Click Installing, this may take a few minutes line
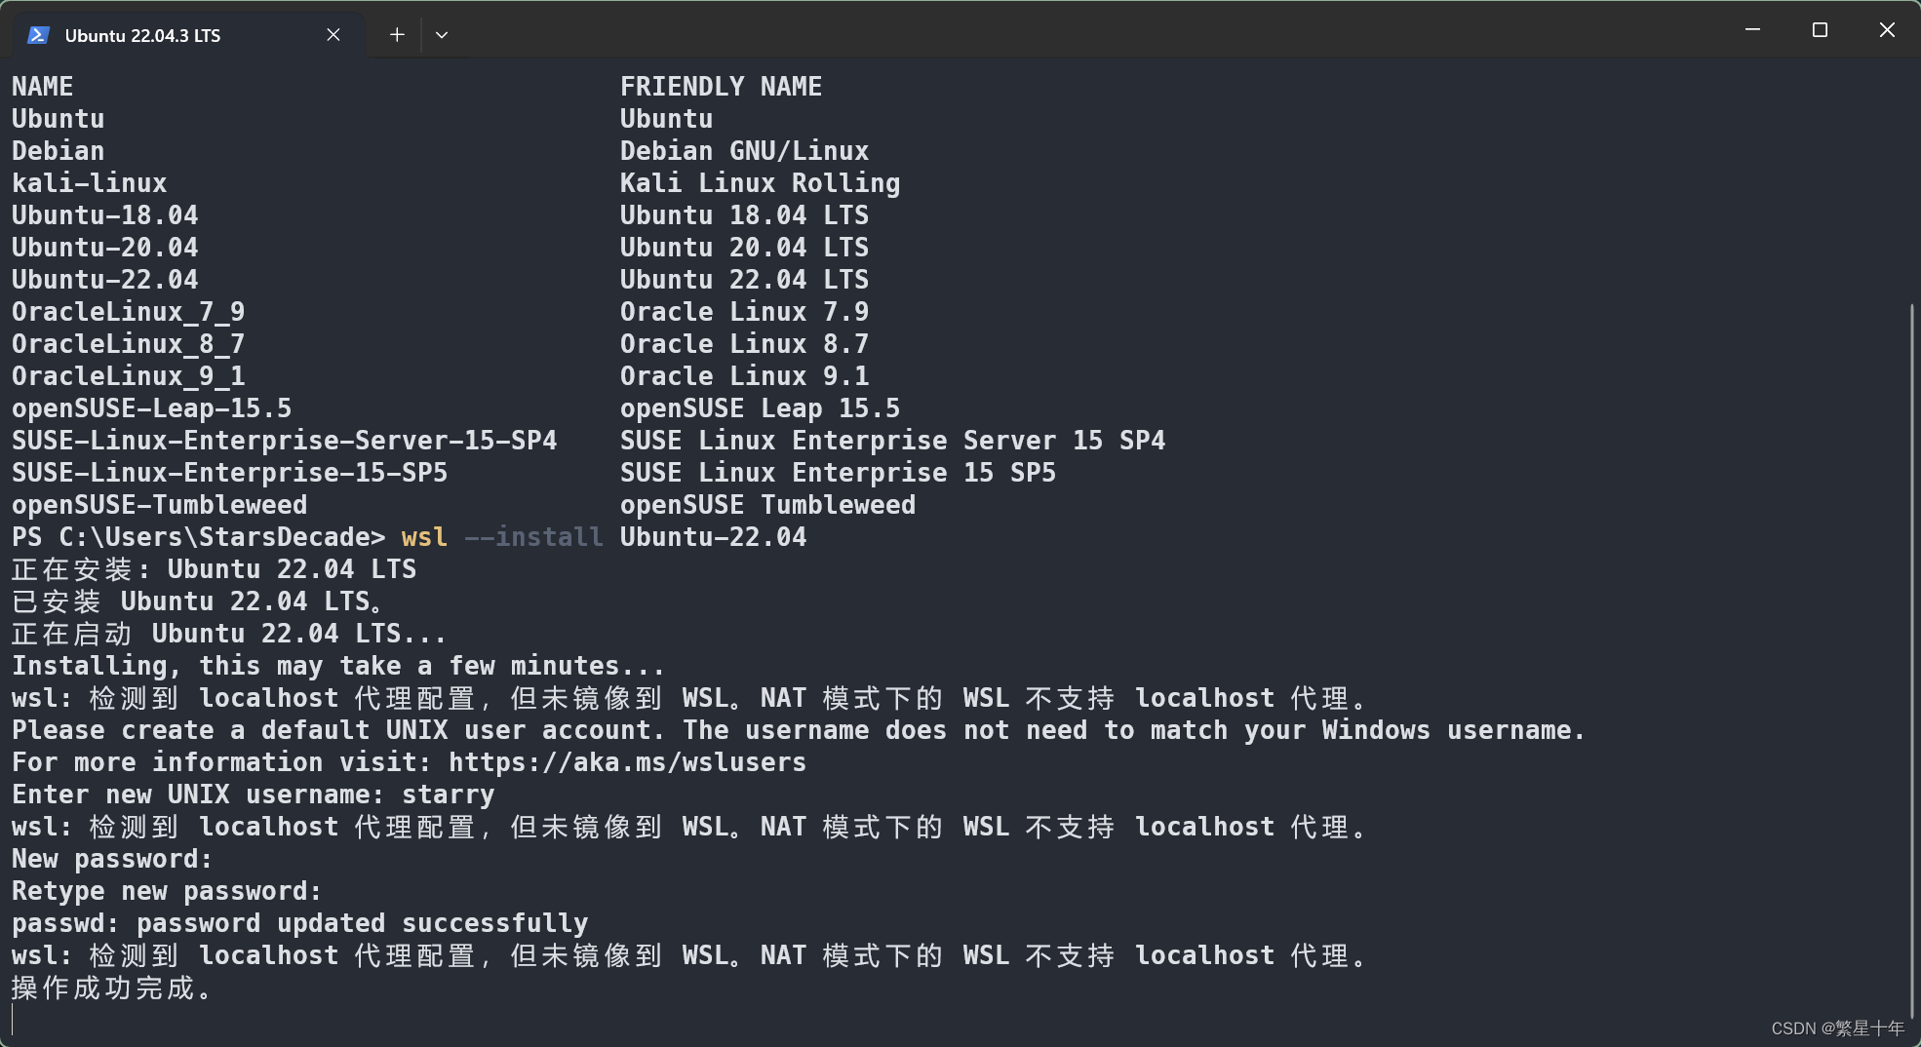The width and height of the screenshot is (1921, 1047). pyautogui.click(x=338, y=666)
